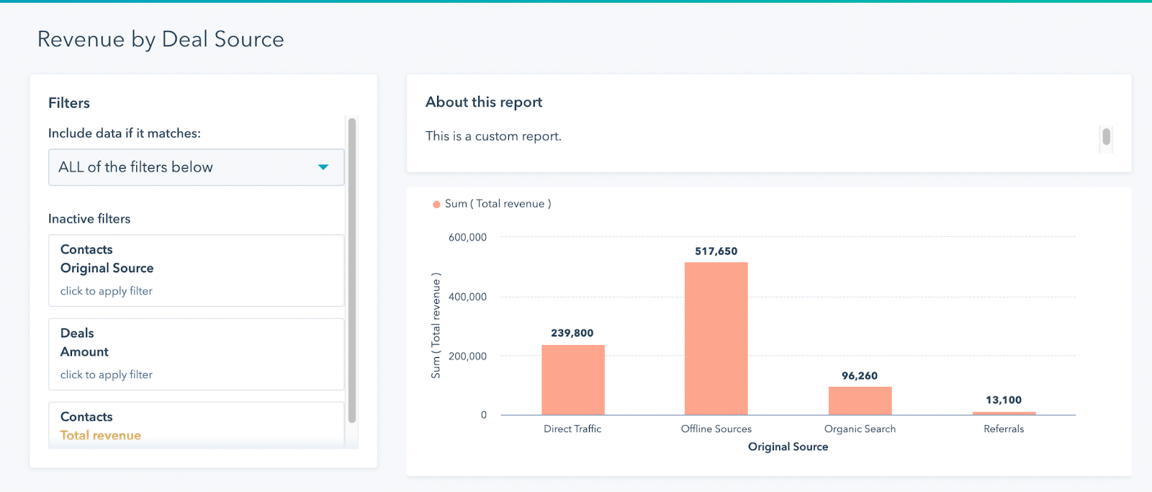Click the "Offline Sources" axis category label
1152x492 pixels.
click(716, 429)
